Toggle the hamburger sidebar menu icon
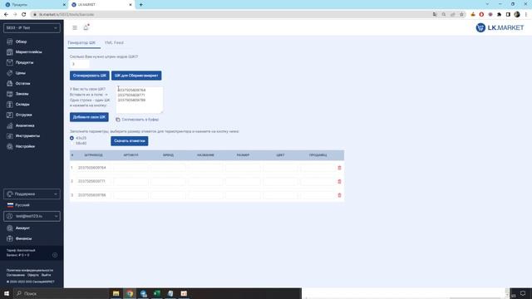The image size is (532, 299). pos(75,27)
